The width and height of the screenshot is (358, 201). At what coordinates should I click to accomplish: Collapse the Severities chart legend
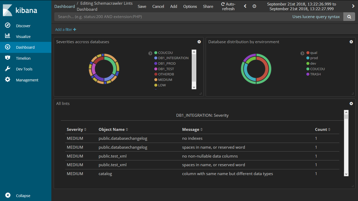[x=150, y=53]
